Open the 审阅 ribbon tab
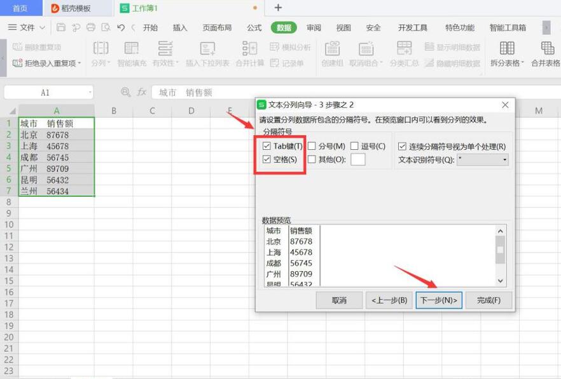This screenshot has width=561, height=379. point(314,27)
